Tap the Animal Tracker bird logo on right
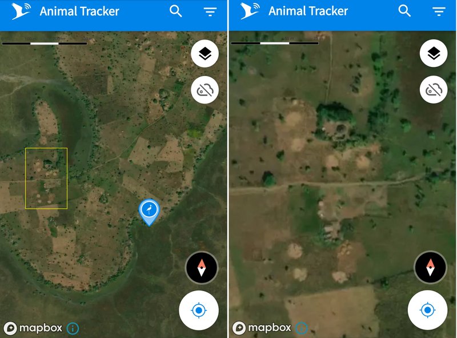This screenshot has width=457, height=338. 250,11
